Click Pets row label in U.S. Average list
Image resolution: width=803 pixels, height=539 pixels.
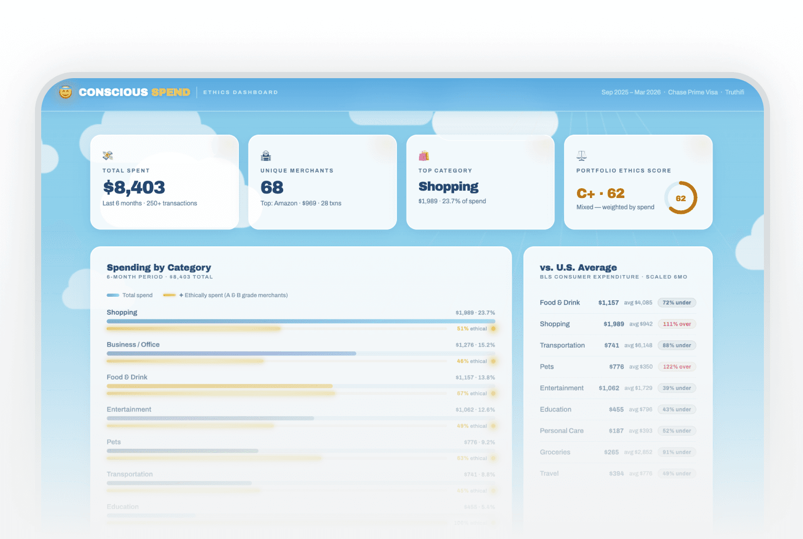click(547, 367)
